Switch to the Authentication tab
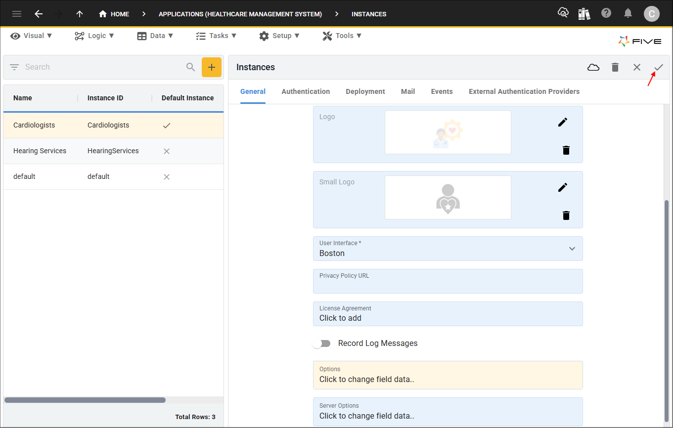673x428 pixels. [306, 91]
